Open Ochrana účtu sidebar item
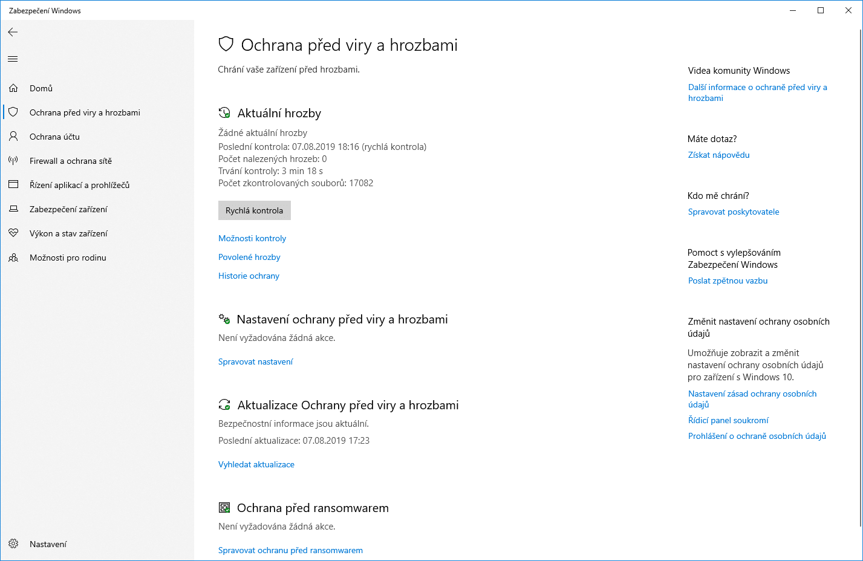 [x=54, y=137]
